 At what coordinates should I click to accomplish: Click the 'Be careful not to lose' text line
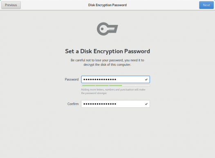click(x=107, y=60)
